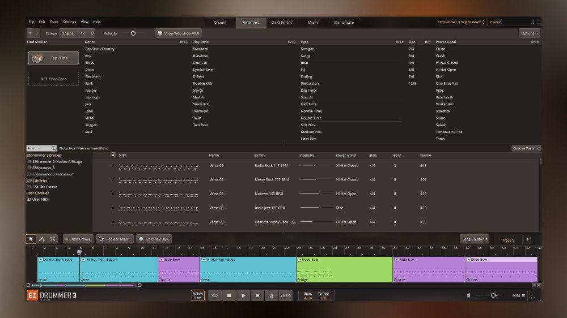Screen dimensions: 567x318
Task: Click the Edit Play Style button
Action: (x=154, y=239)
